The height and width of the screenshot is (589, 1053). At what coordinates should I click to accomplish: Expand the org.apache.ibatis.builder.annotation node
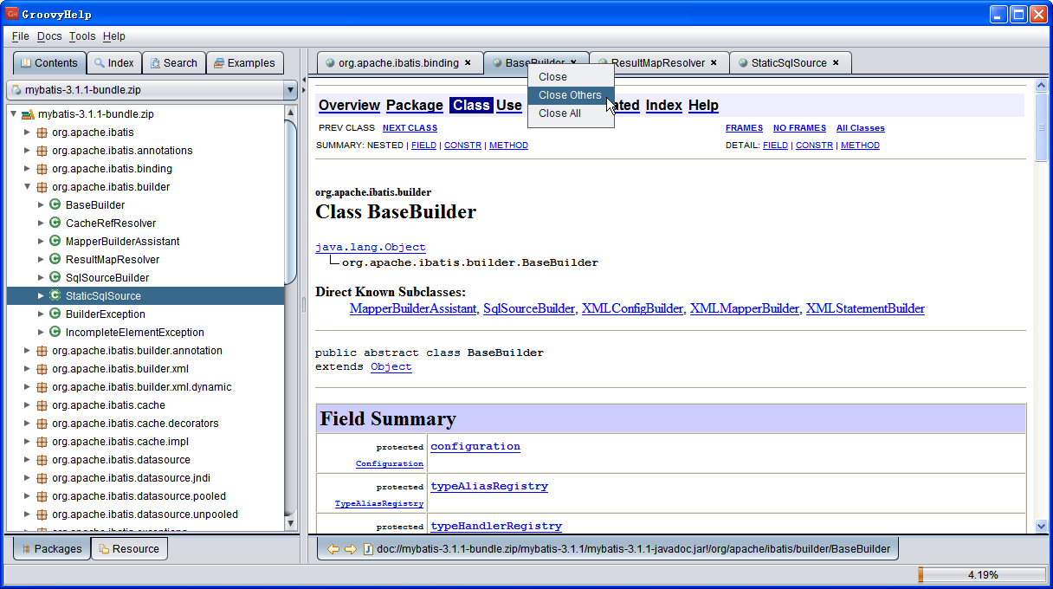[x=27, y=351]
